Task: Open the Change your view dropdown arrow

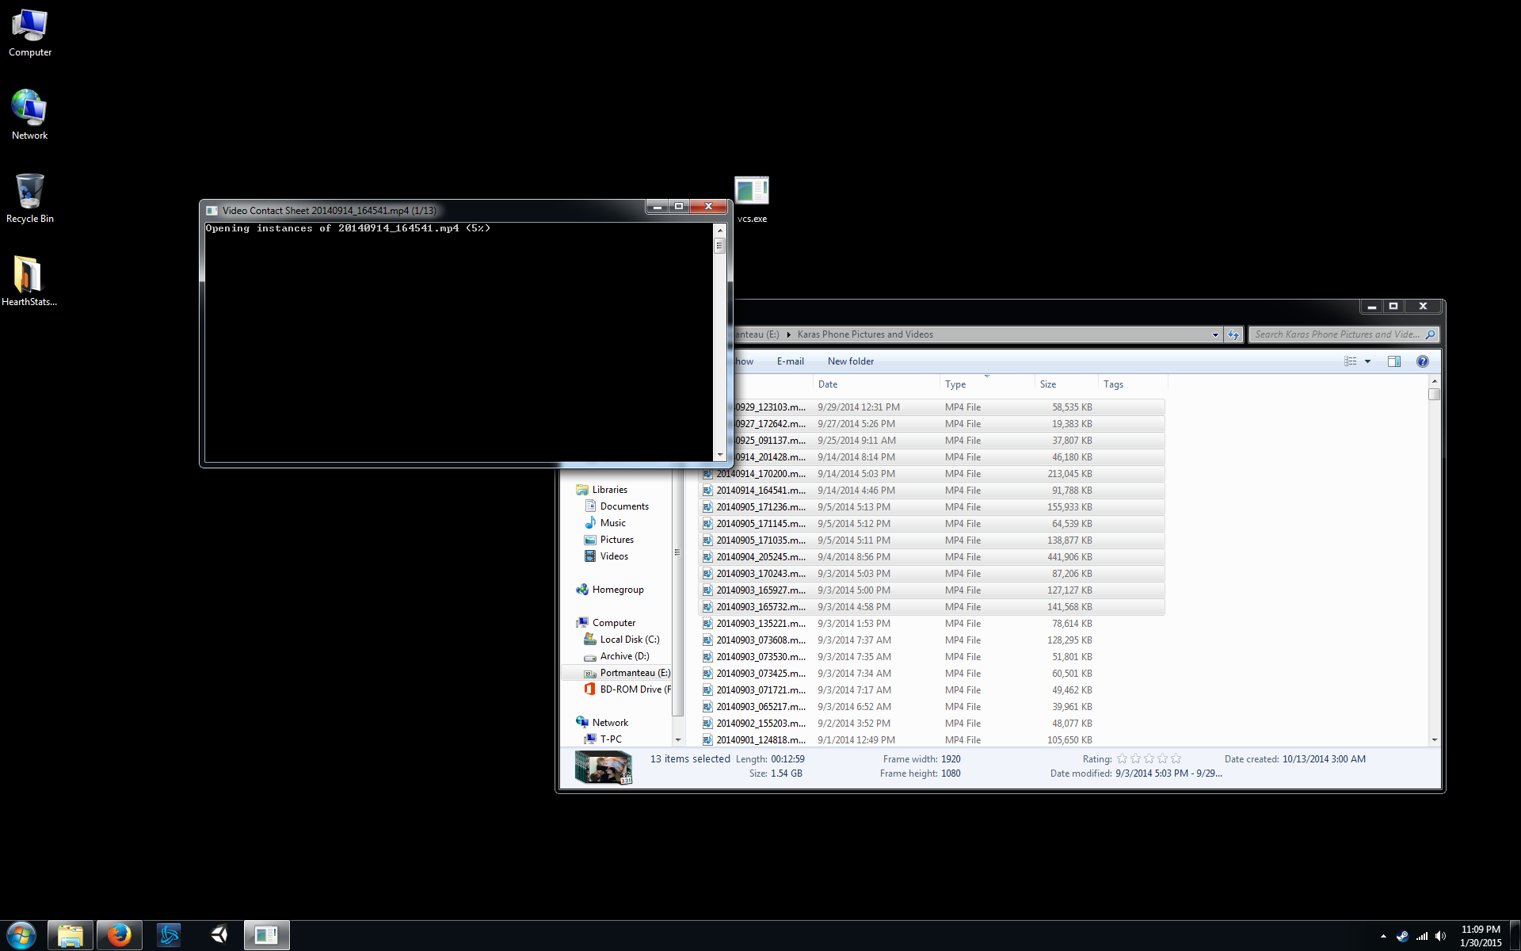Action: coord(1367,361)
